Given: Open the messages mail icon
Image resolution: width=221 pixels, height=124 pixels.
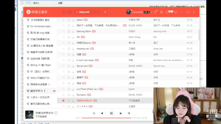Looking at the screenshot, I should [167, 12].
